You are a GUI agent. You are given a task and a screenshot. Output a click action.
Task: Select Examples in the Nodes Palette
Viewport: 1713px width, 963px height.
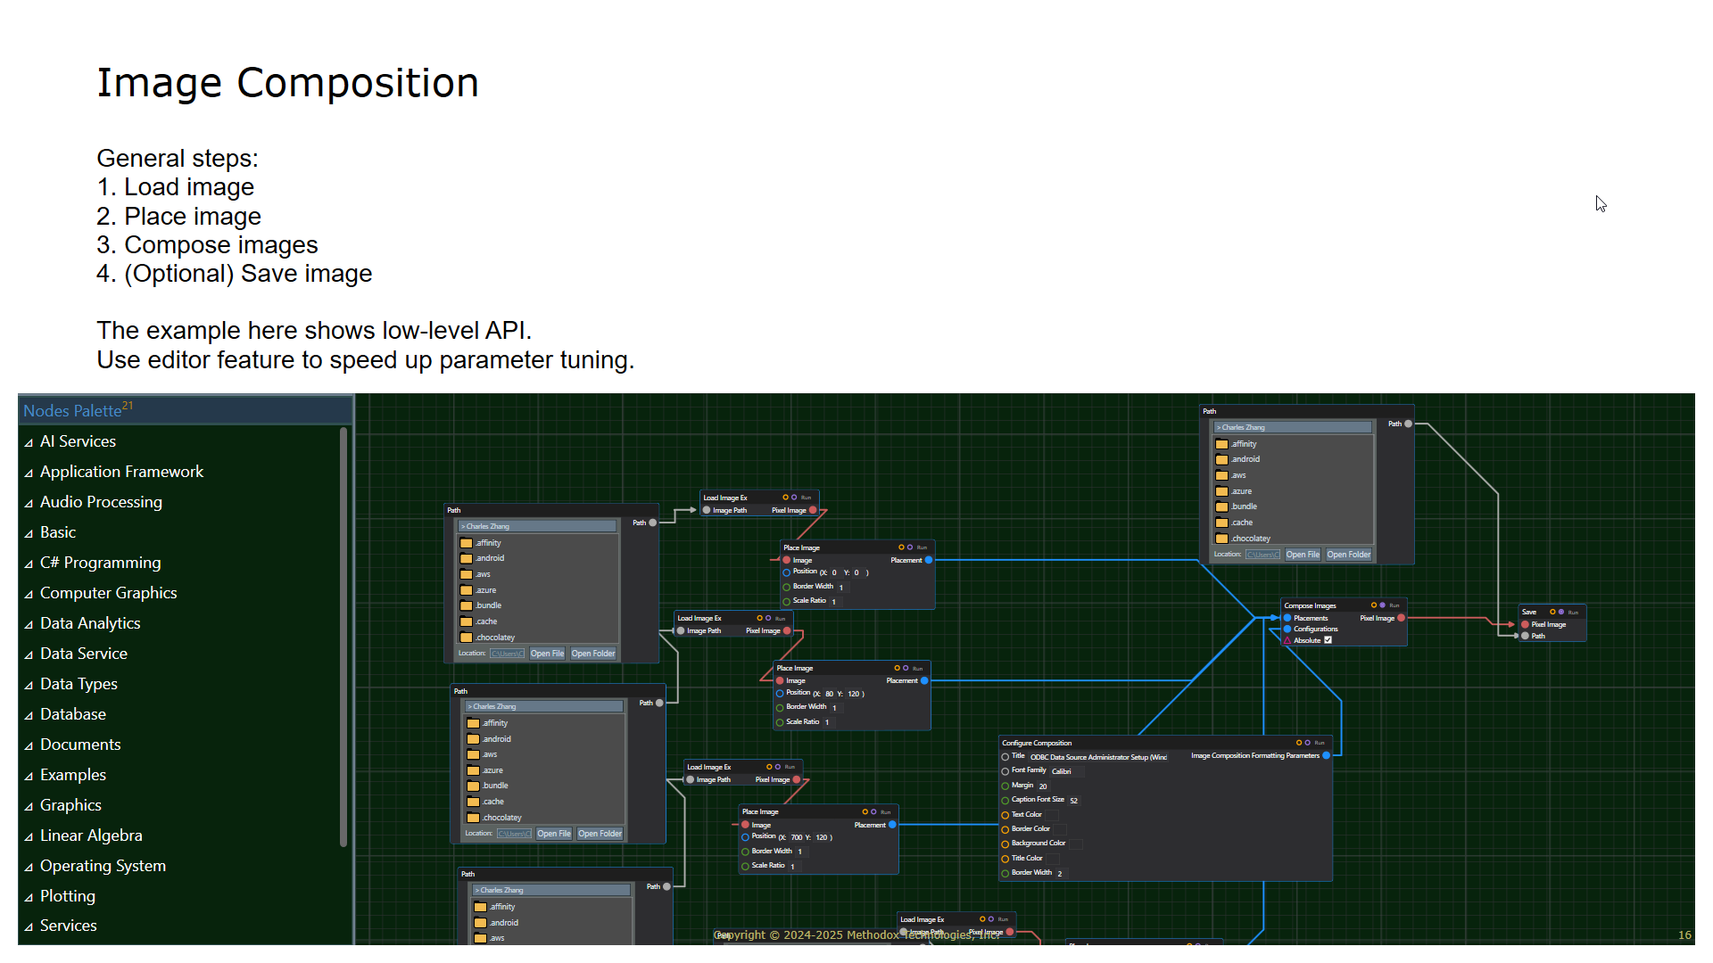(73, 775)
